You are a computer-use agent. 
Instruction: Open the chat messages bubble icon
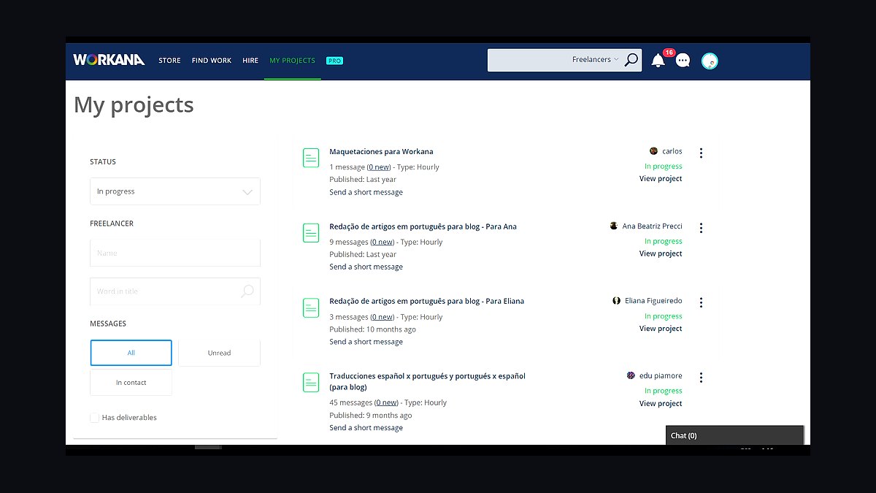pos(683,61)
